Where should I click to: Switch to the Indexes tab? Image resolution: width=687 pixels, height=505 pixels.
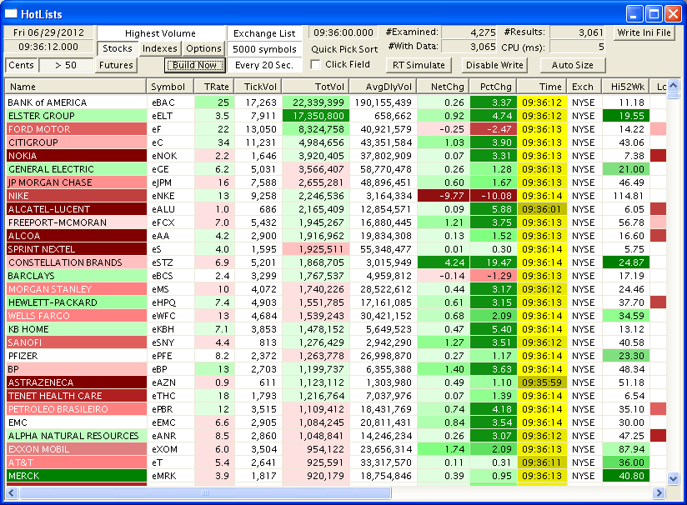tap(159, 49)
